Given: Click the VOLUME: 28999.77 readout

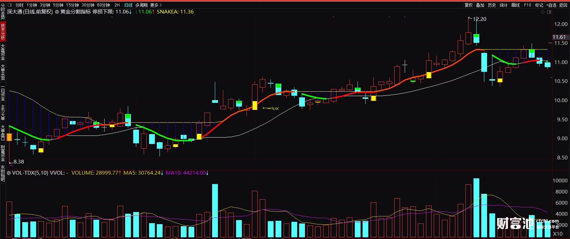Looking at the screenshot, I should coord(96,173).
